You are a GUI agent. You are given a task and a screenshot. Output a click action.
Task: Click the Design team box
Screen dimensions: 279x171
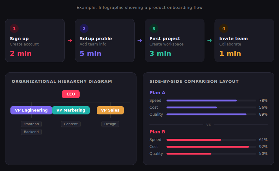[x=110, y=124]
